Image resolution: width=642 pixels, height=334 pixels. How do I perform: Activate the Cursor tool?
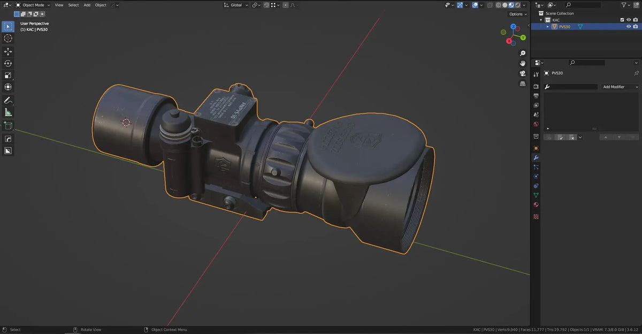8,39
